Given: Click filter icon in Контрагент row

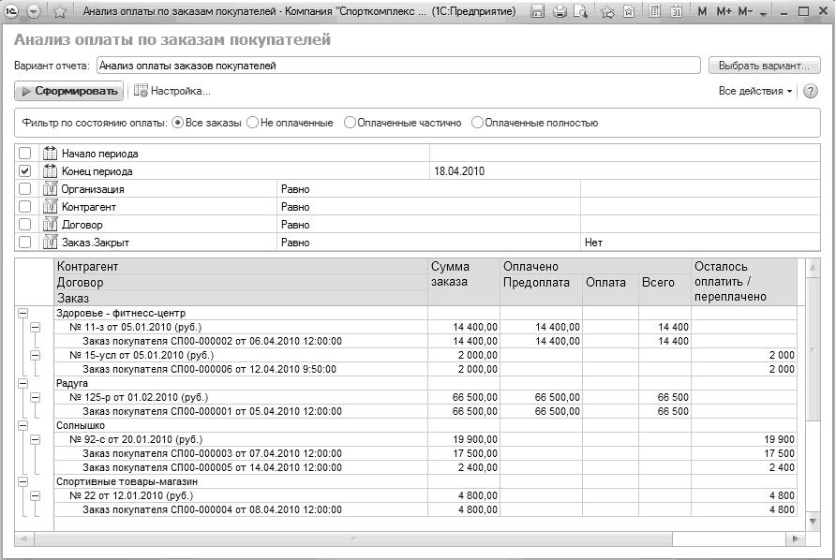Looking at the screenshot, I should coord(50,207).
